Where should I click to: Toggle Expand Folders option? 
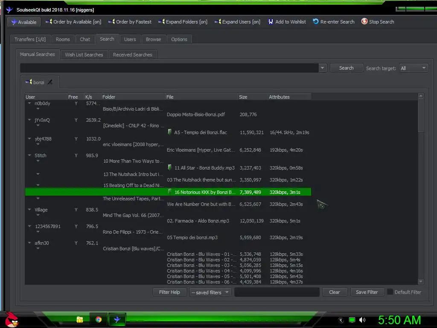[183, 22]
